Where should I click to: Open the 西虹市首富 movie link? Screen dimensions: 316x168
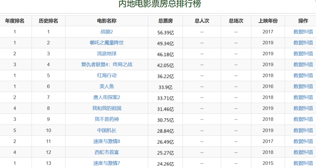pyautogui.click(x=106, y=152)
